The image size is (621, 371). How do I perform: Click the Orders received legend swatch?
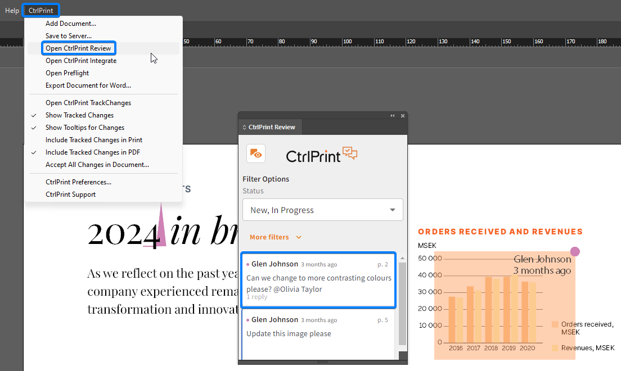555,324
